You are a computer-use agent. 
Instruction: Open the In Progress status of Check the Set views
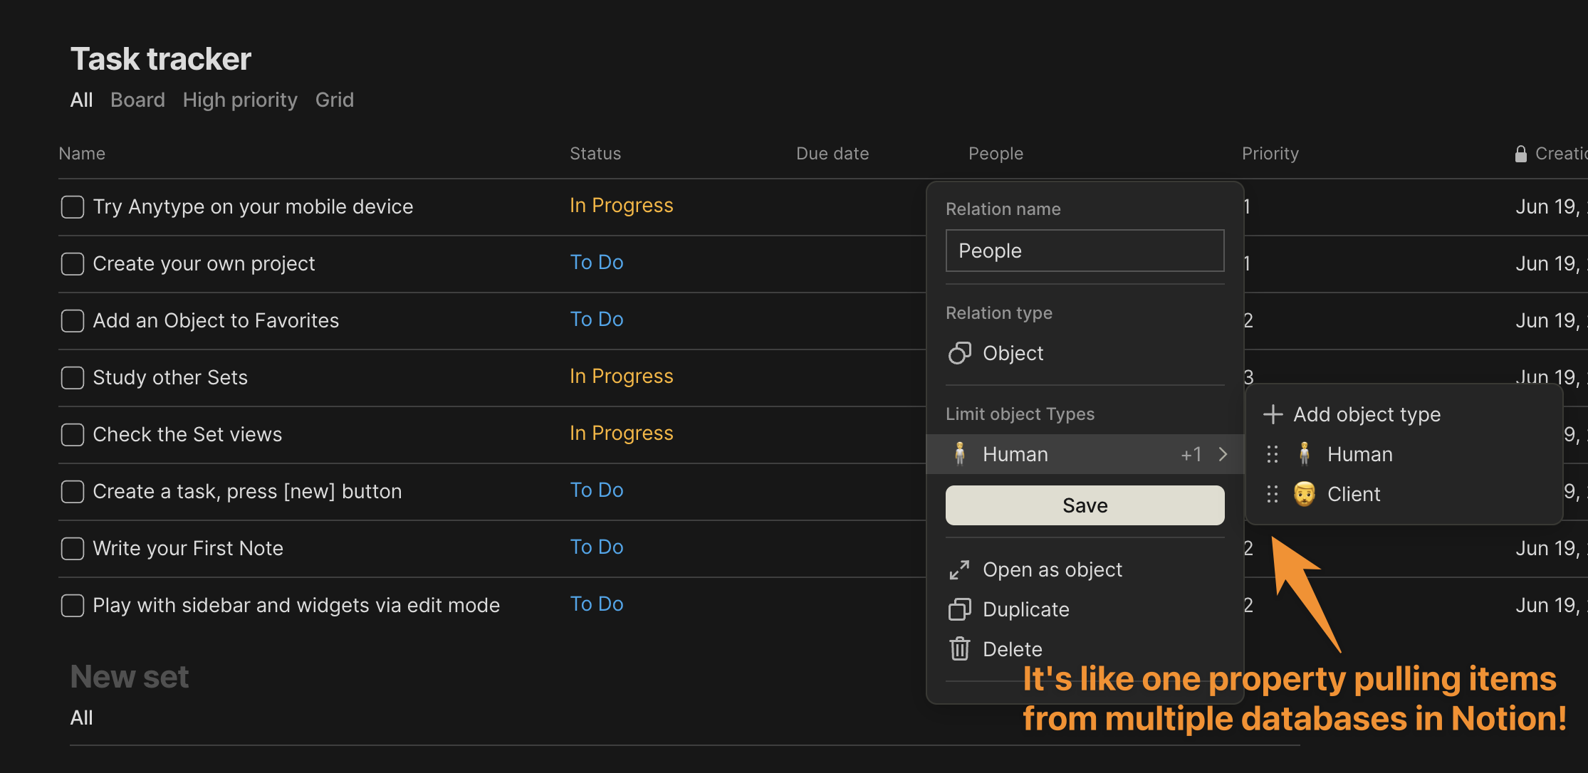(621, 433)
